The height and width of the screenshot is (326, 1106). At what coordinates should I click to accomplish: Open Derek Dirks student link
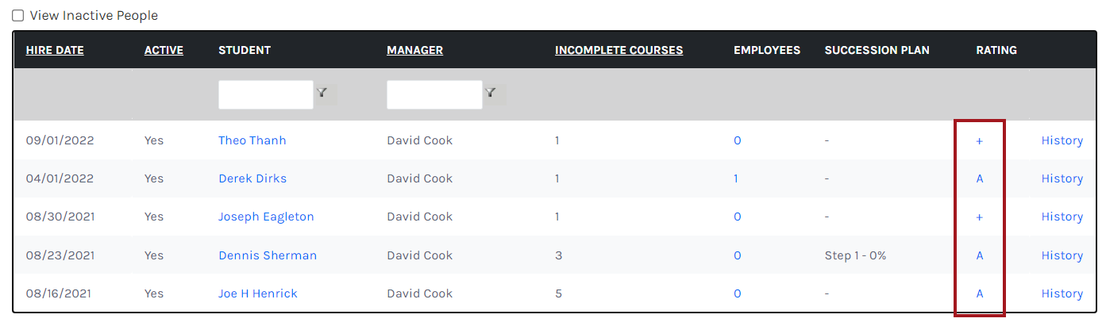tap(252, 178)
